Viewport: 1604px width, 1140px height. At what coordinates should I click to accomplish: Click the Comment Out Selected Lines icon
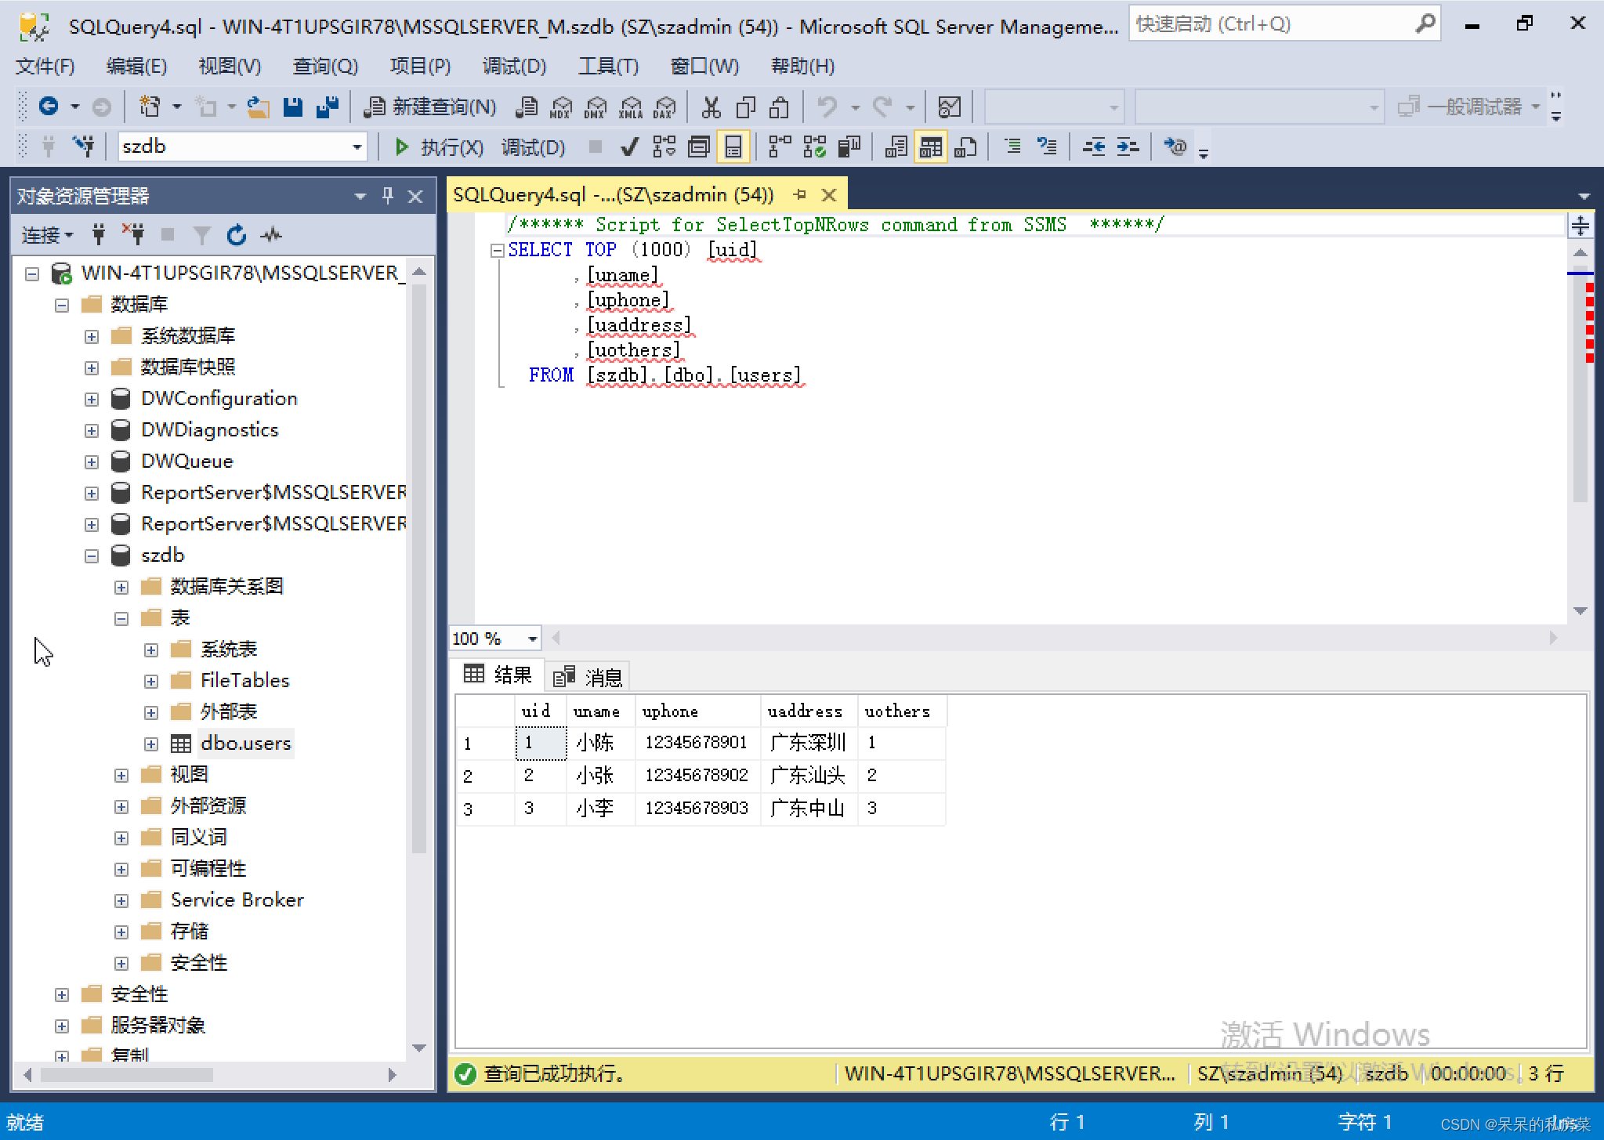tap(1012, 147)
